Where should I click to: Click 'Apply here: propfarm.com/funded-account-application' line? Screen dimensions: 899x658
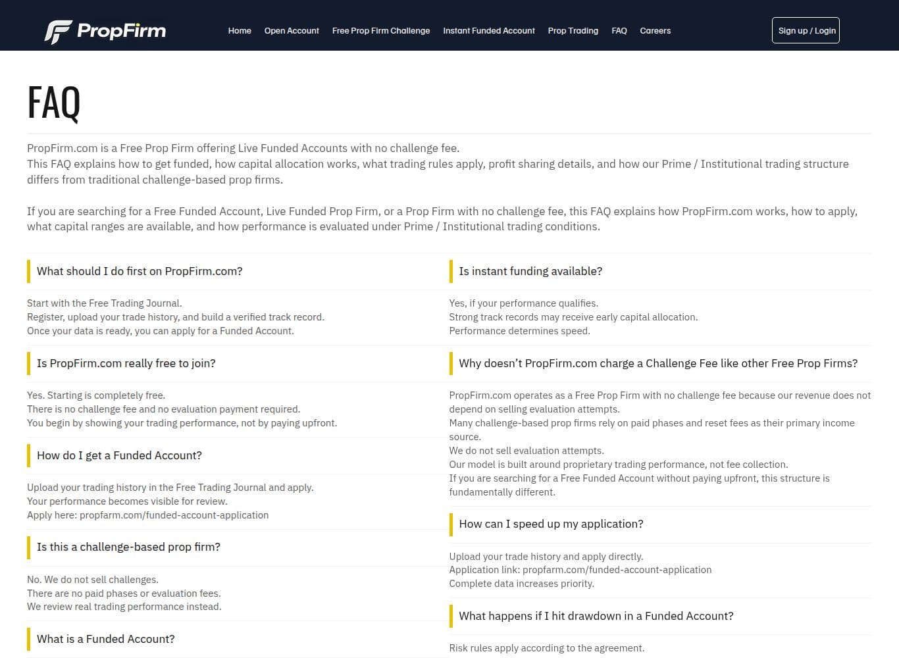pyautogui.click(x=147, y=515)
